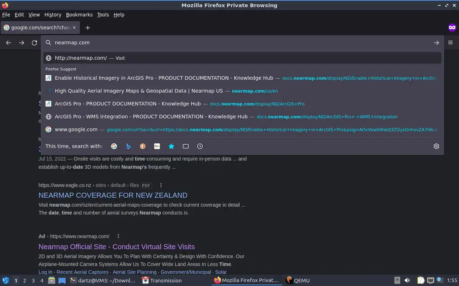459x286 pixels.
Task: Open the View menu
Action: coord(34,15)
